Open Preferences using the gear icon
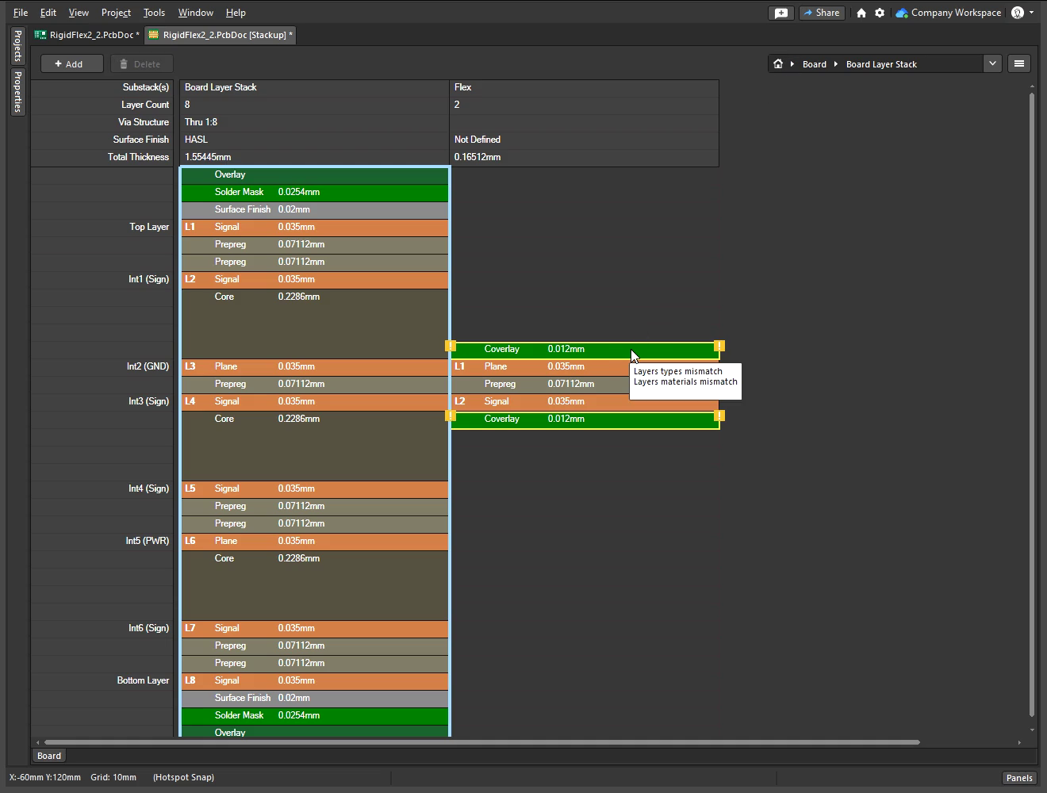 (879, 13)
